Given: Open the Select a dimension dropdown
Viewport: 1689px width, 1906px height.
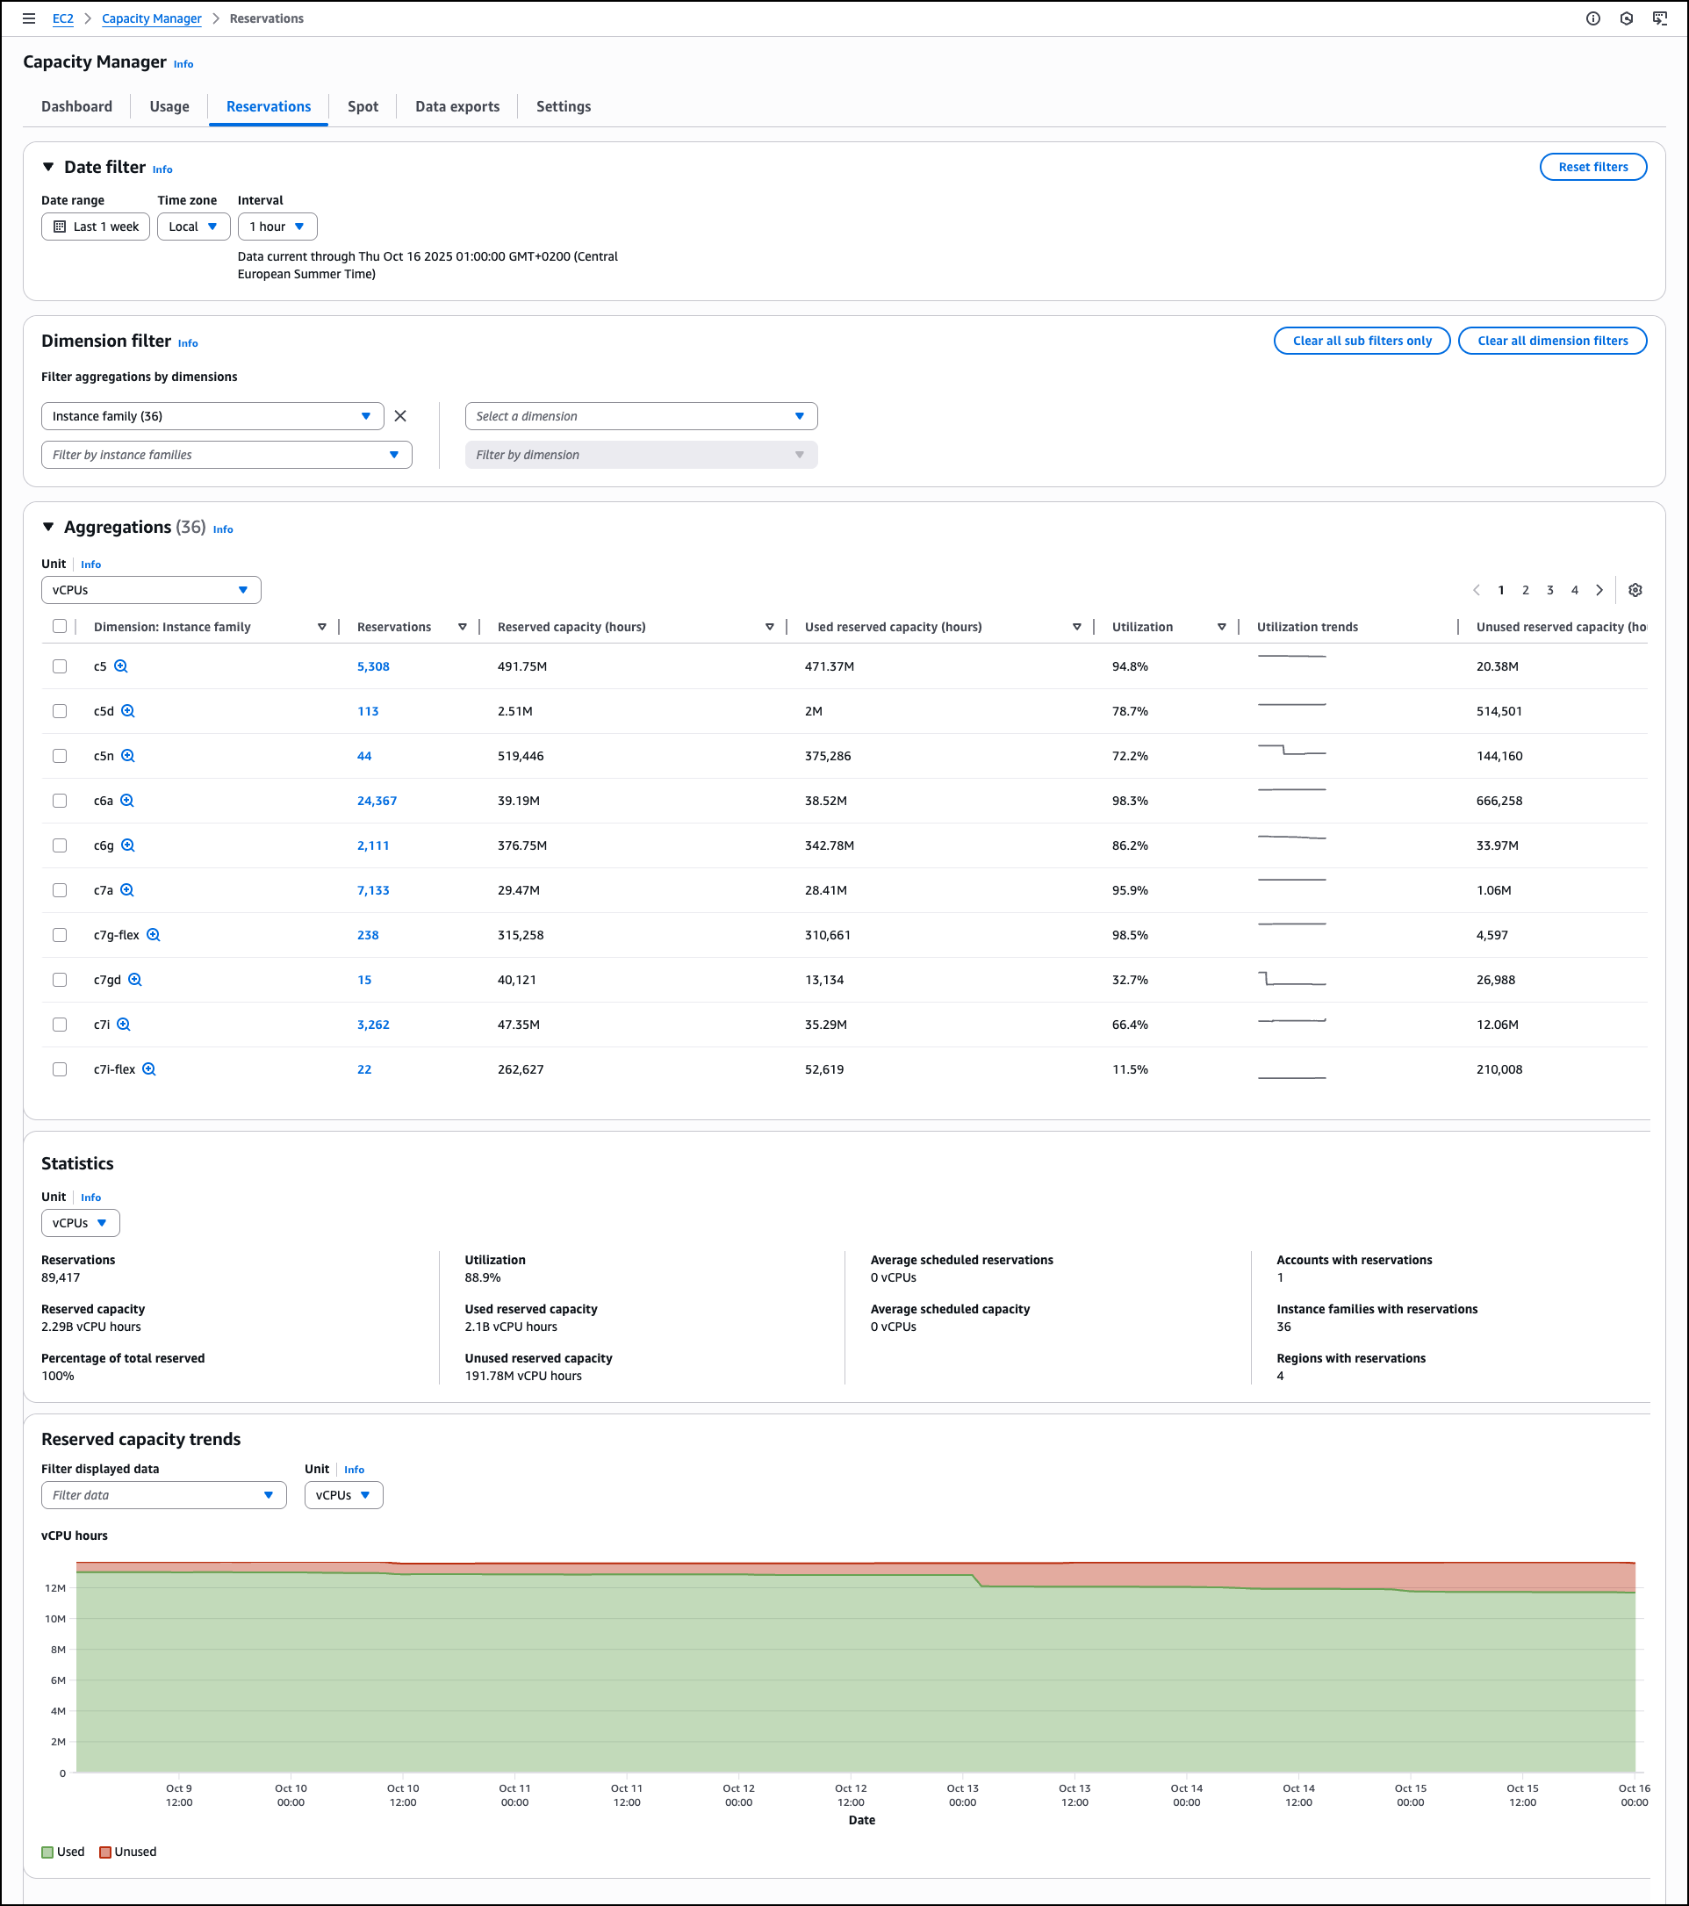Looking at the screenshot, I should [641, 416].
